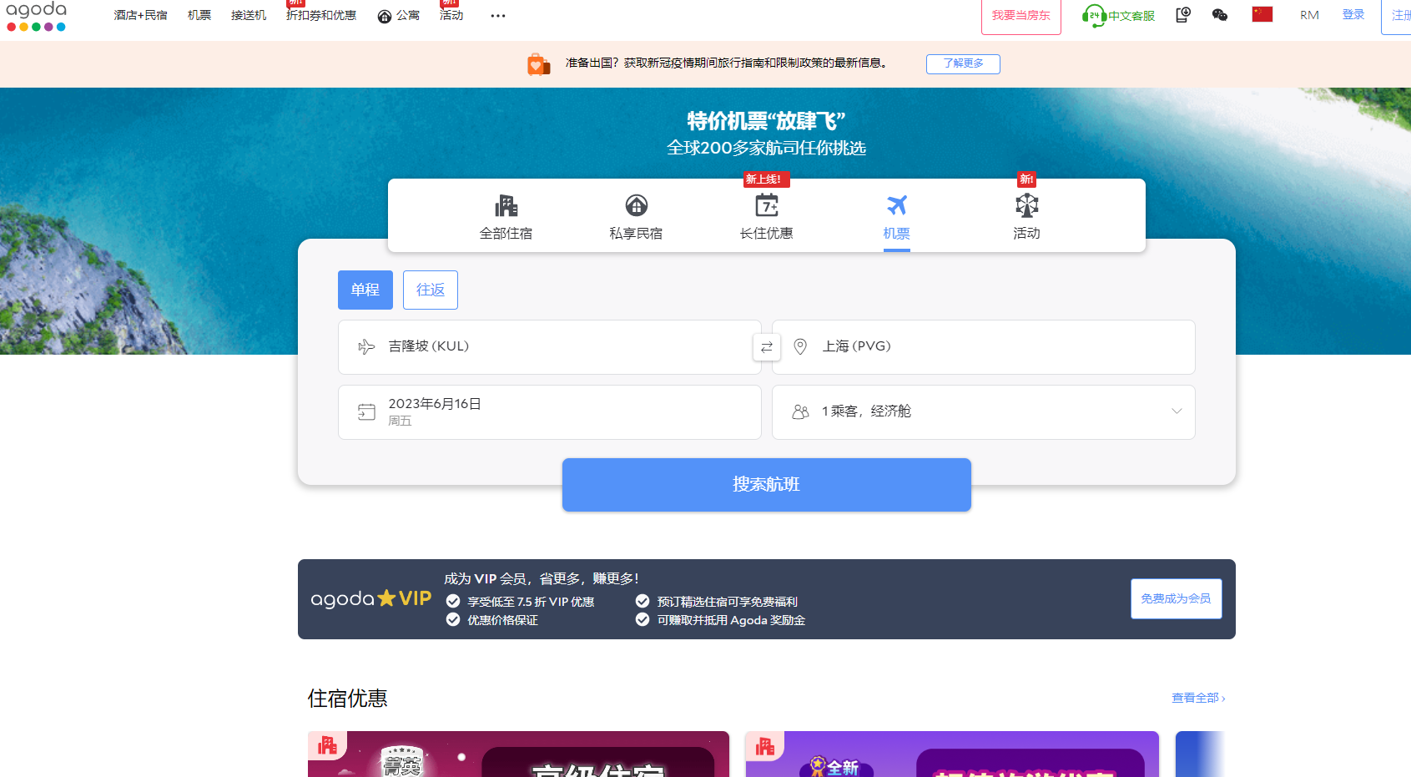Open the first 住宿优惠 promotion card
This screenshot has height=777, width=1411.
(x=518, y=754)
